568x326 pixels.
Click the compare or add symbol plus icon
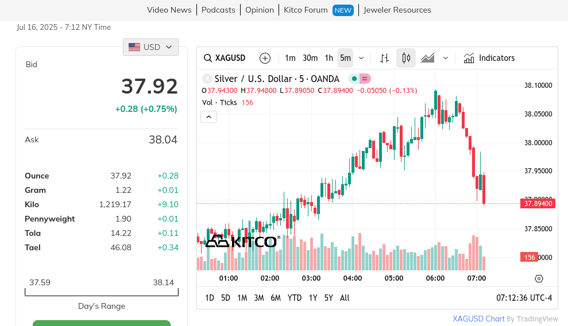tap(265, 58)
